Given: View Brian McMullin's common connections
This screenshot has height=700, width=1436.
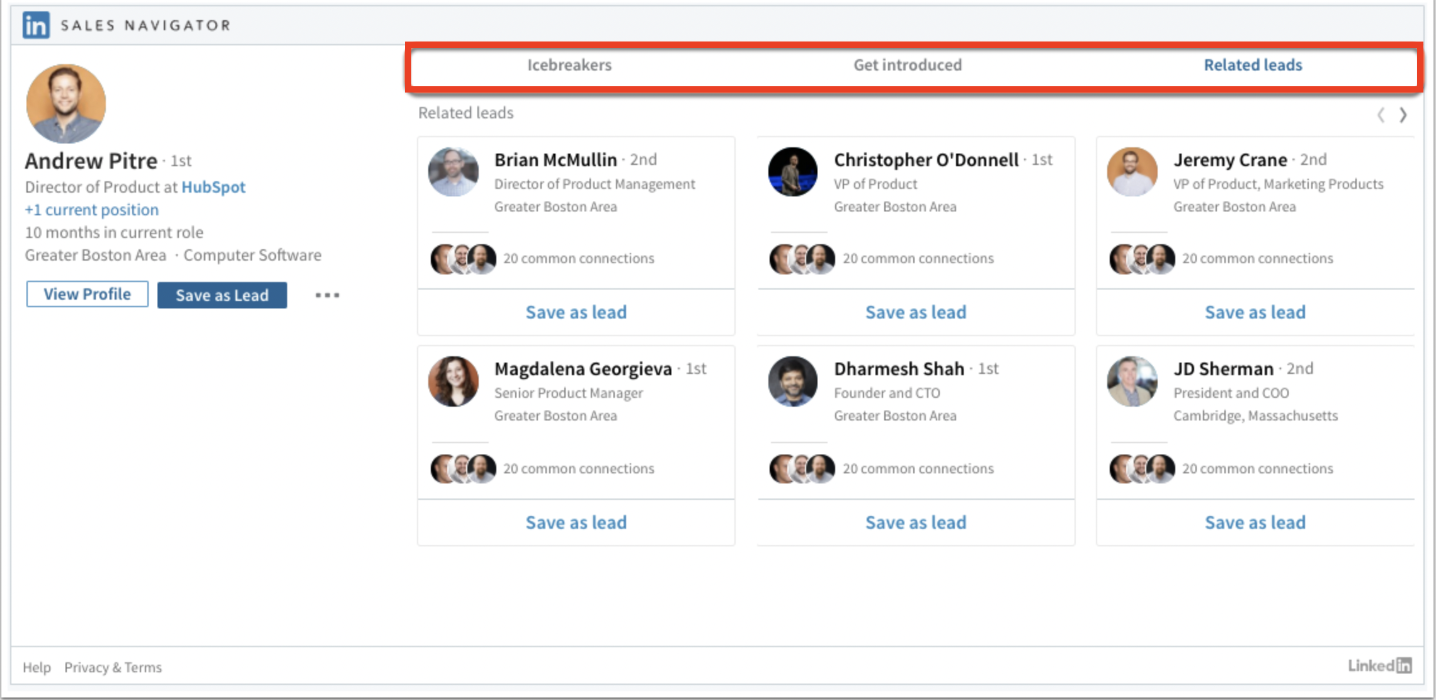Looking at the screenshot, I should 579,258.
